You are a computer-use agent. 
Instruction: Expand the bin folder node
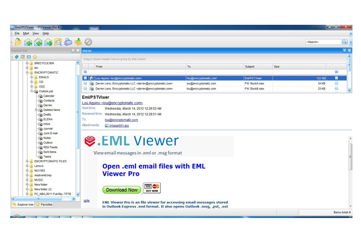pyautogui.click(x=27, y=68)
